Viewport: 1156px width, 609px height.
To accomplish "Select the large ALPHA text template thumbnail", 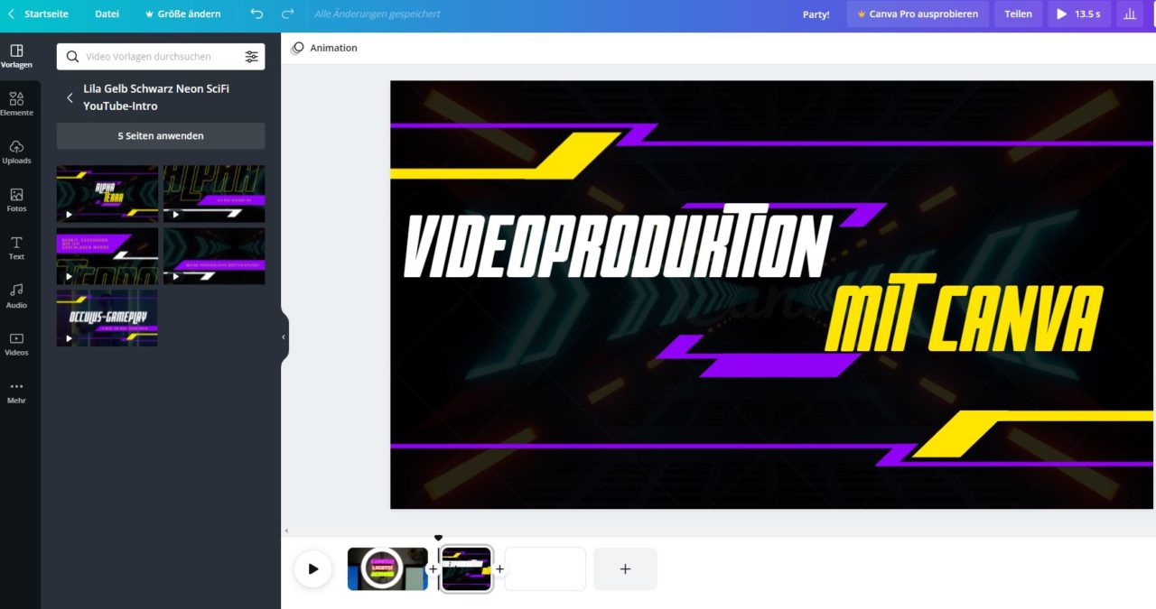I will tap(214, 193).
